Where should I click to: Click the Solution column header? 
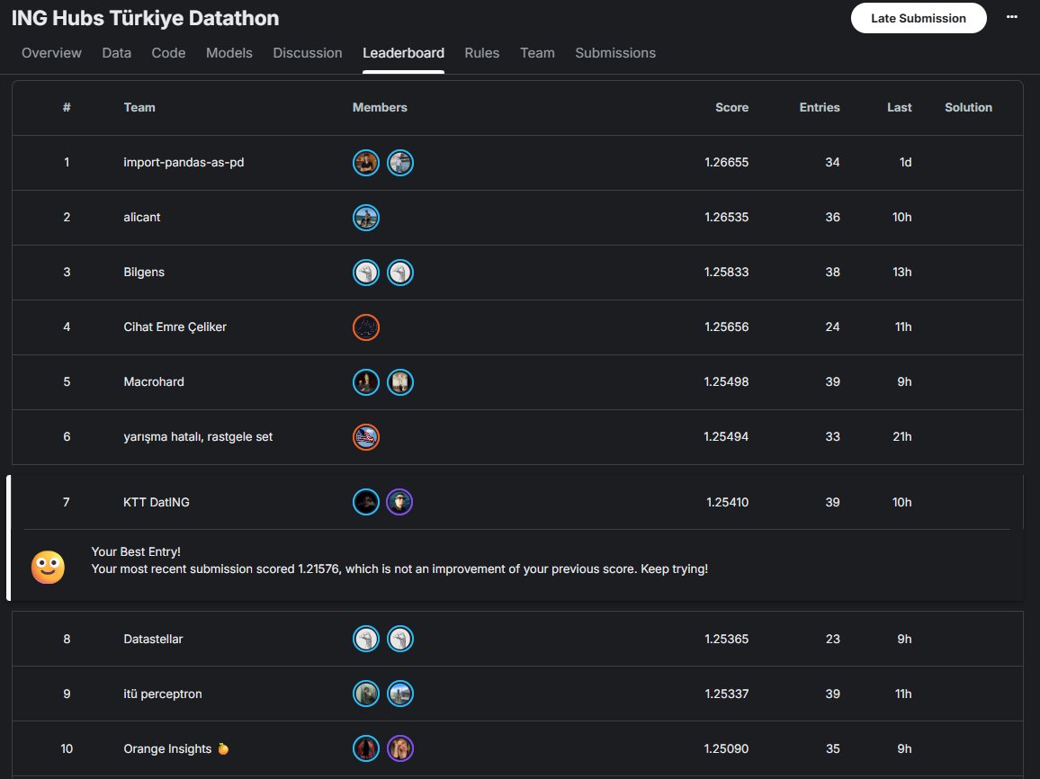pos(968,107)
